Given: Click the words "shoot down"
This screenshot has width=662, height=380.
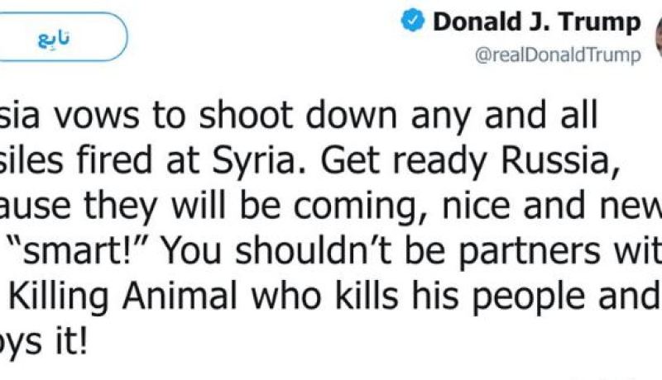Looking at the screenshot, I should [298, 115].
